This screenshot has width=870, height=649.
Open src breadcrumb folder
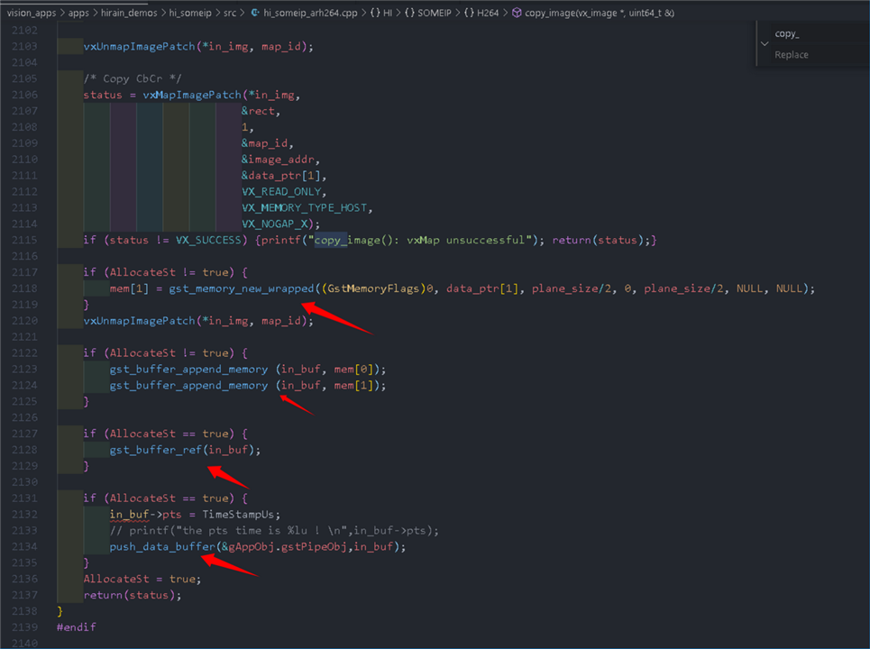[x=230, y=13]
